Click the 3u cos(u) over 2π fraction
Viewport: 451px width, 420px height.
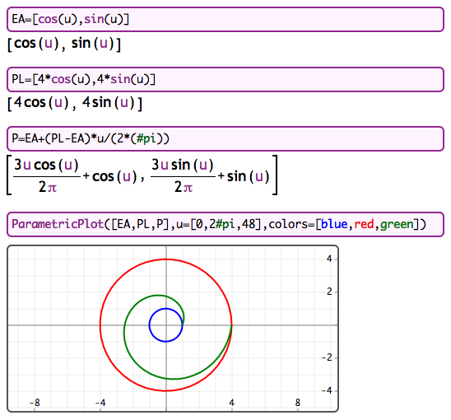47,175
